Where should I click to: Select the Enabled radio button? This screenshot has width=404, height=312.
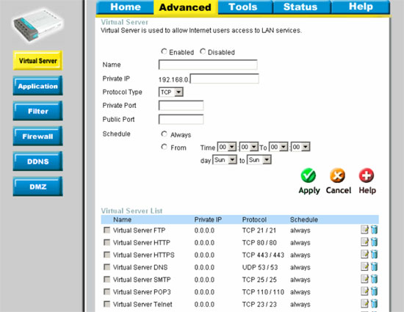click(x=164, y=51)
